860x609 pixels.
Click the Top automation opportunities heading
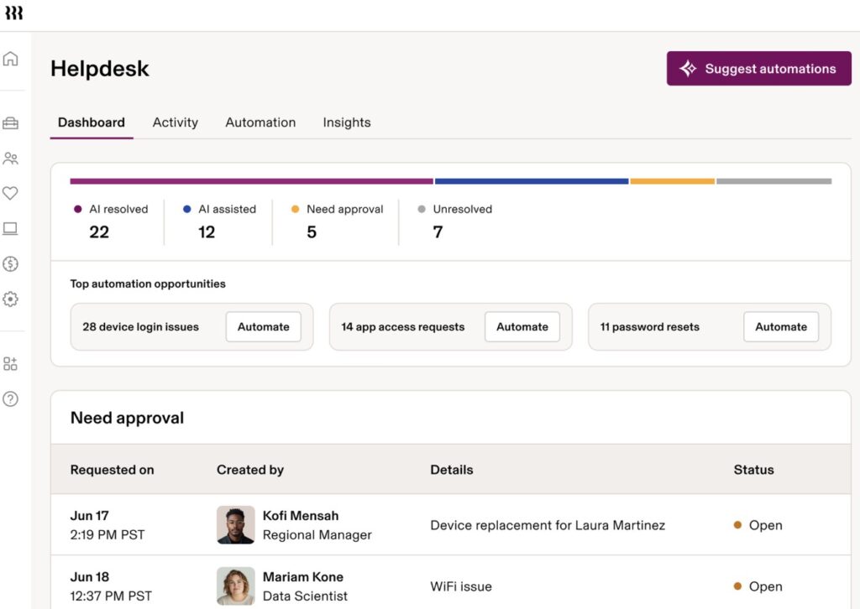(148, 284)
